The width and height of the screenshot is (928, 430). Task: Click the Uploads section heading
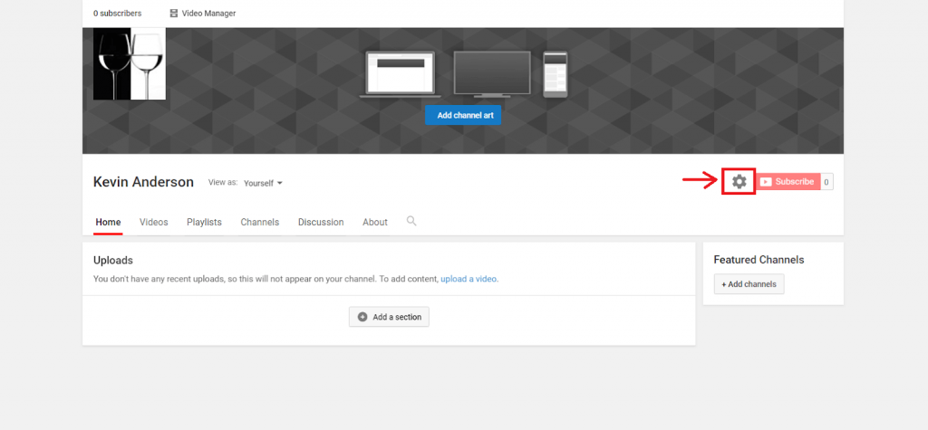point(113,260)
